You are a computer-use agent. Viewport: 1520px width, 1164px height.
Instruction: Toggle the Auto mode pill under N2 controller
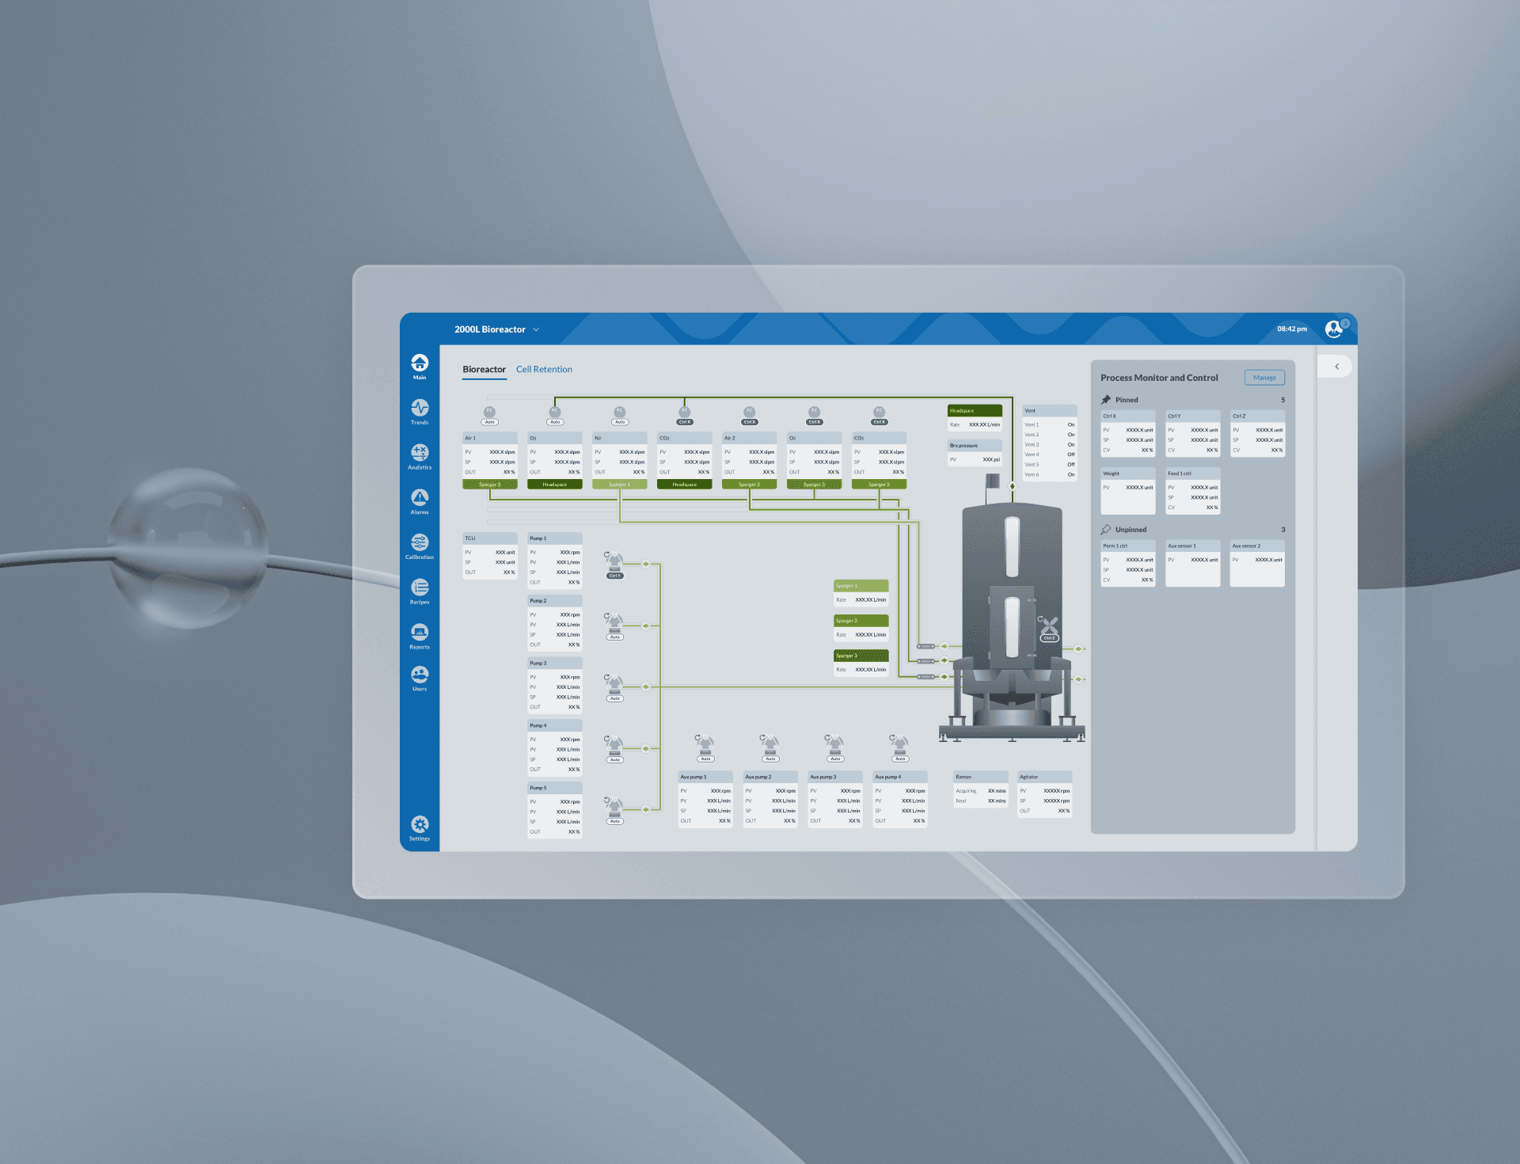[x=620, y=422]
